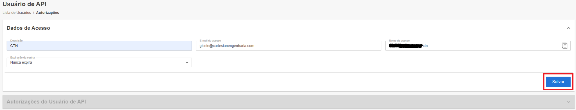This screenshot has width=576, height=110.
Task: Copy the Nome de acesso value
Action: tap(564, 46)
